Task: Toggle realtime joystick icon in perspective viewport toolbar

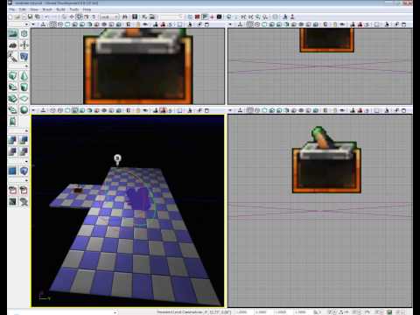Action: pyautogui.click(x=43, y=110)
